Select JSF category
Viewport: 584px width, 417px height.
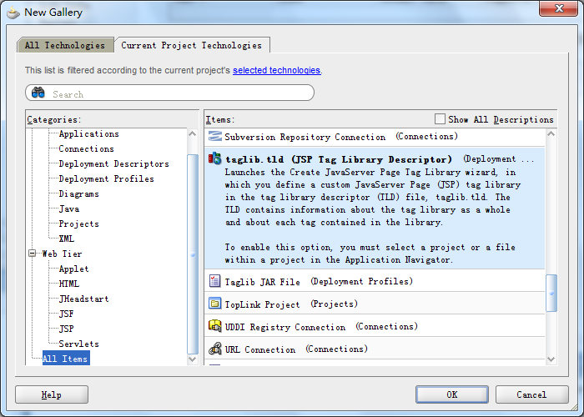(66, 314)
